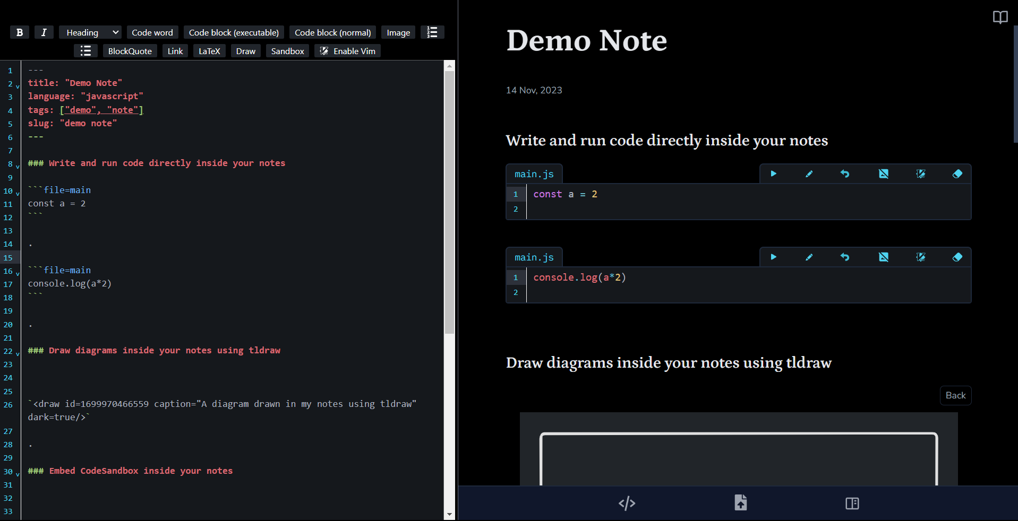Edit first main.js block with pencil icon
The height and width of the screenshot is (521, 1018).
809,173
